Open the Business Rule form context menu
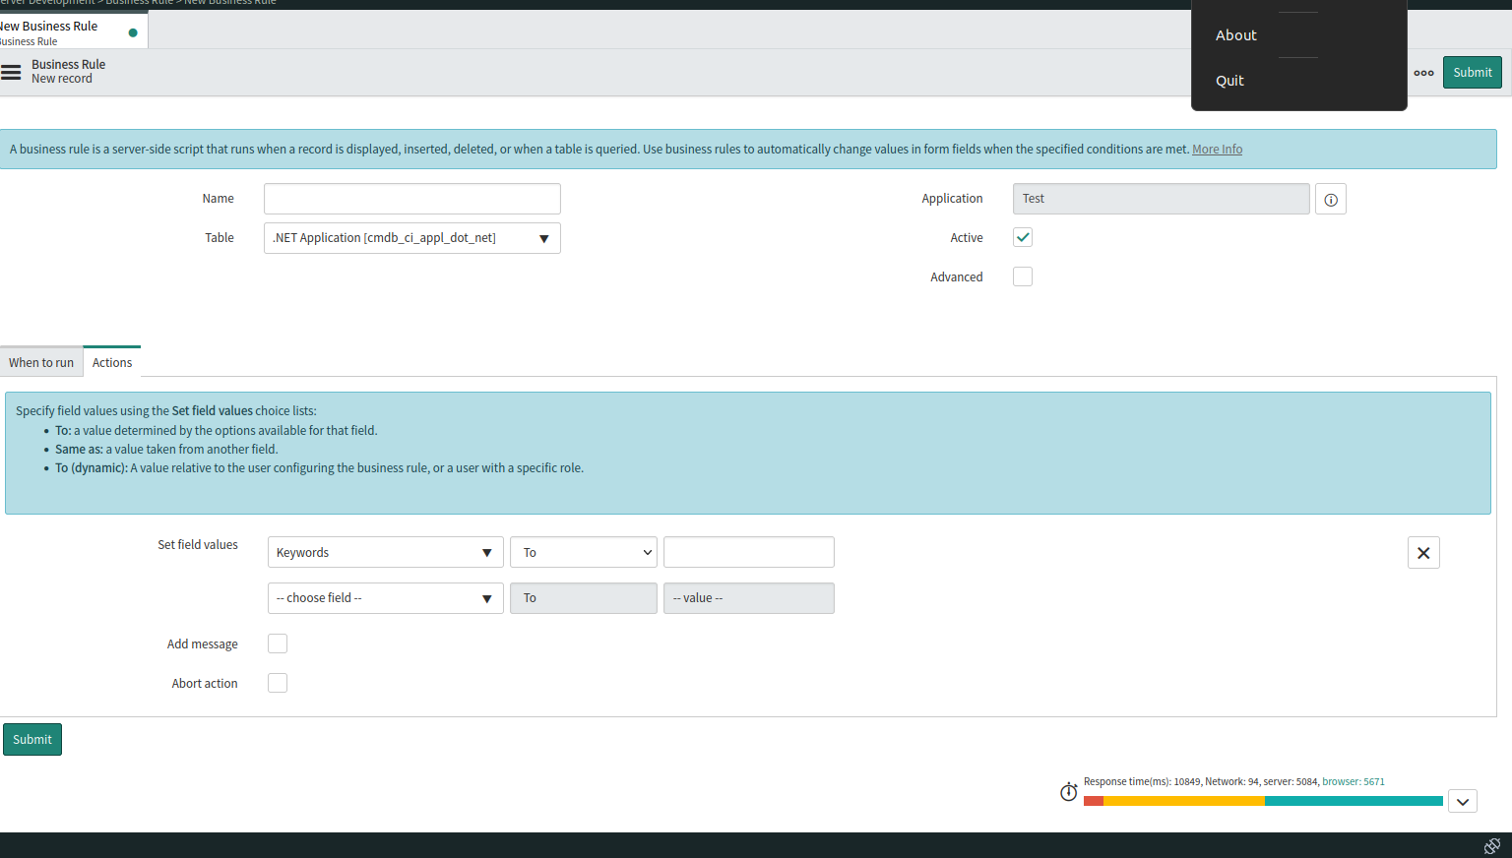Screen dimensions: 1512x858 12,71
